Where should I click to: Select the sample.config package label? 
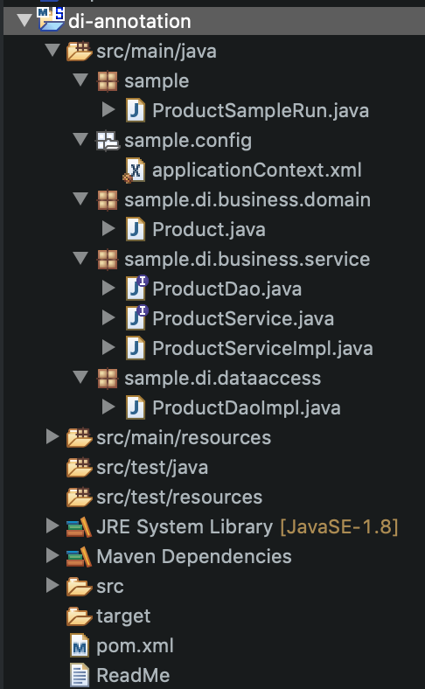tap(188, 141)
